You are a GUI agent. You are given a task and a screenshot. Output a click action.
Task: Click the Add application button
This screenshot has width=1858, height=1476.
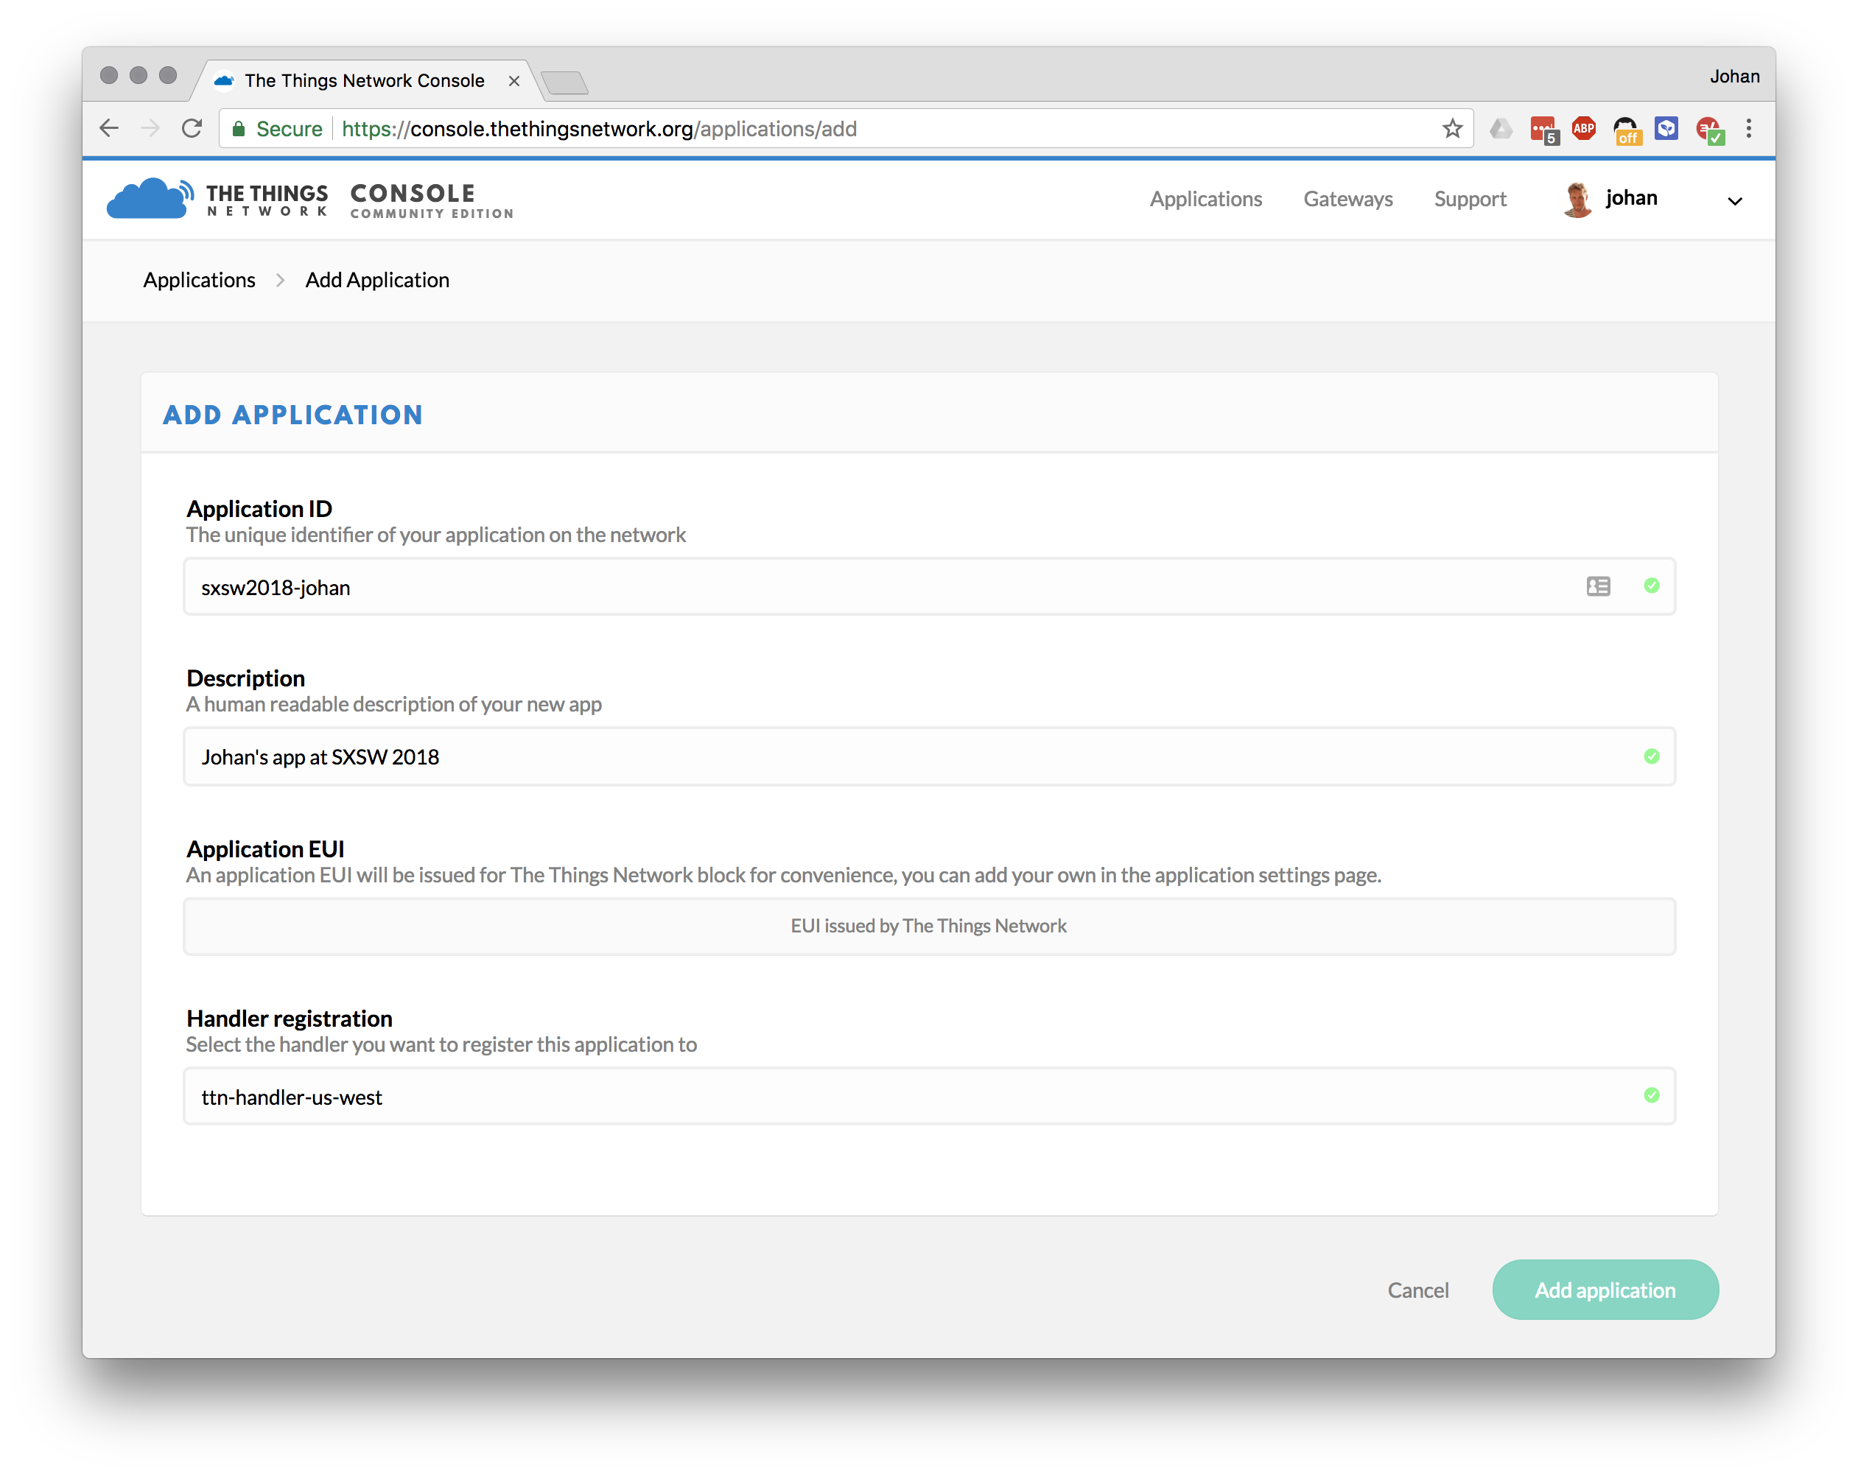[x=1605, y=1289]
